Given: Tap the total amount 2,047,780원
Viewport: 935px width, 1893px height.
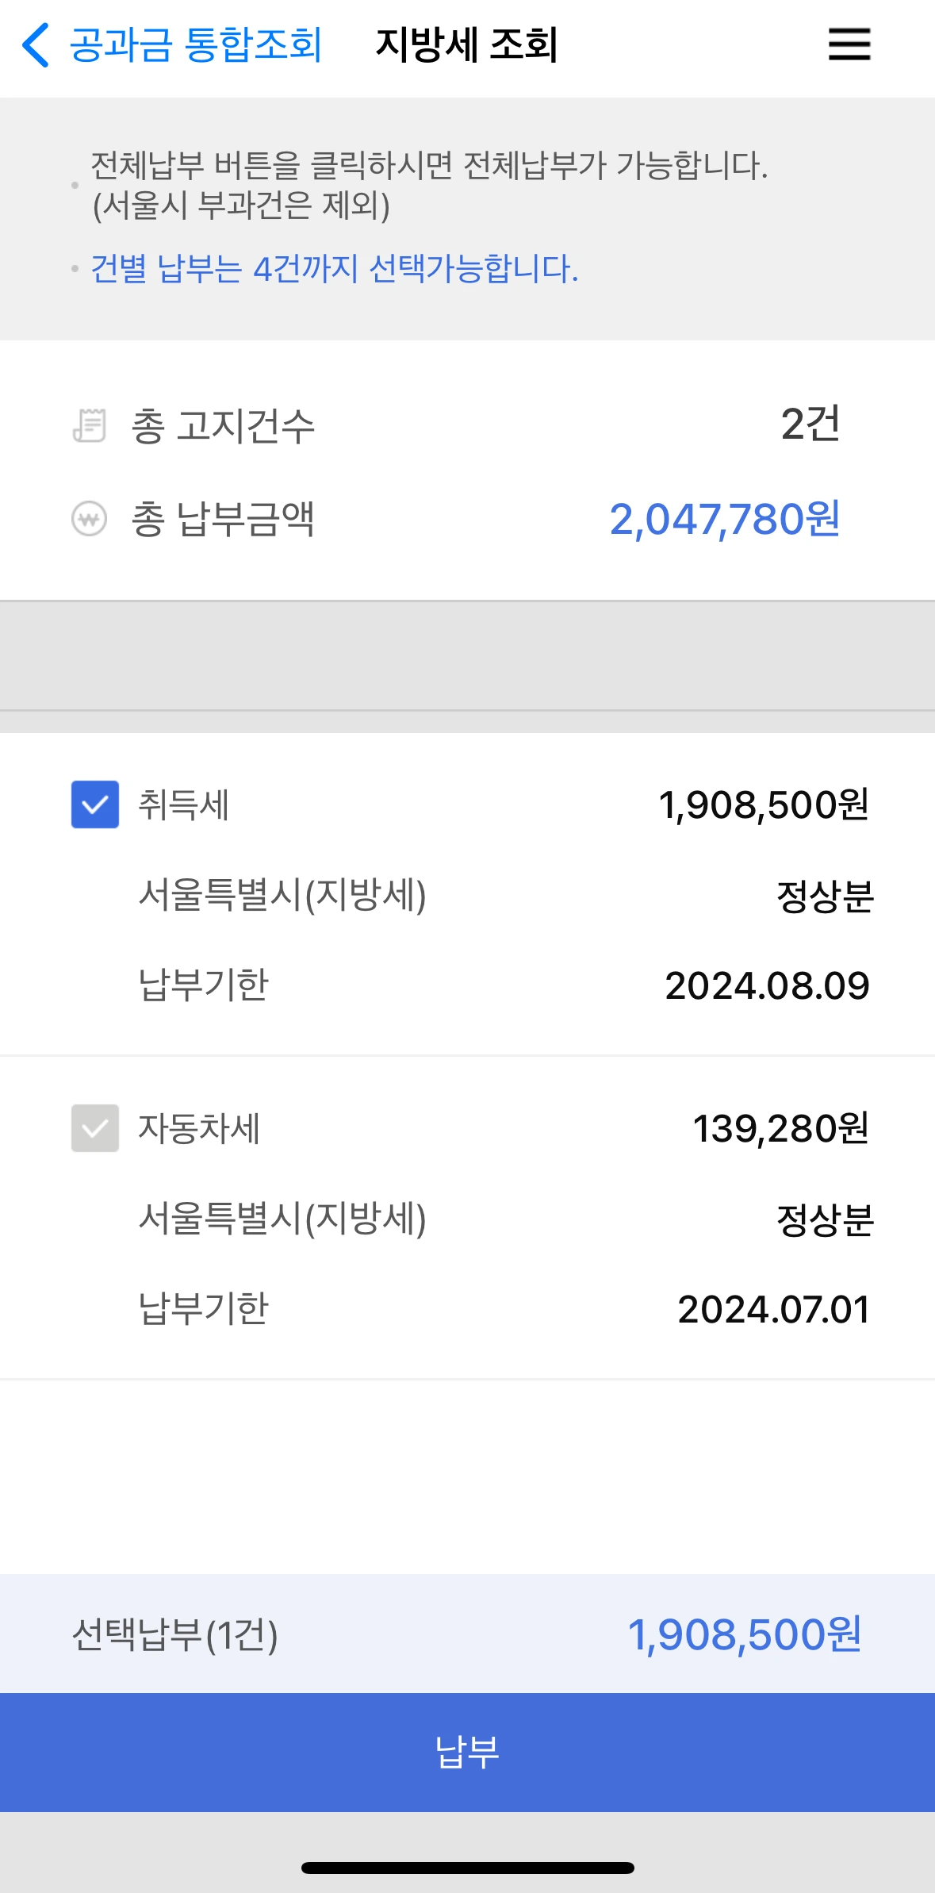Looking at the screenshot, I should coord(724,520).
